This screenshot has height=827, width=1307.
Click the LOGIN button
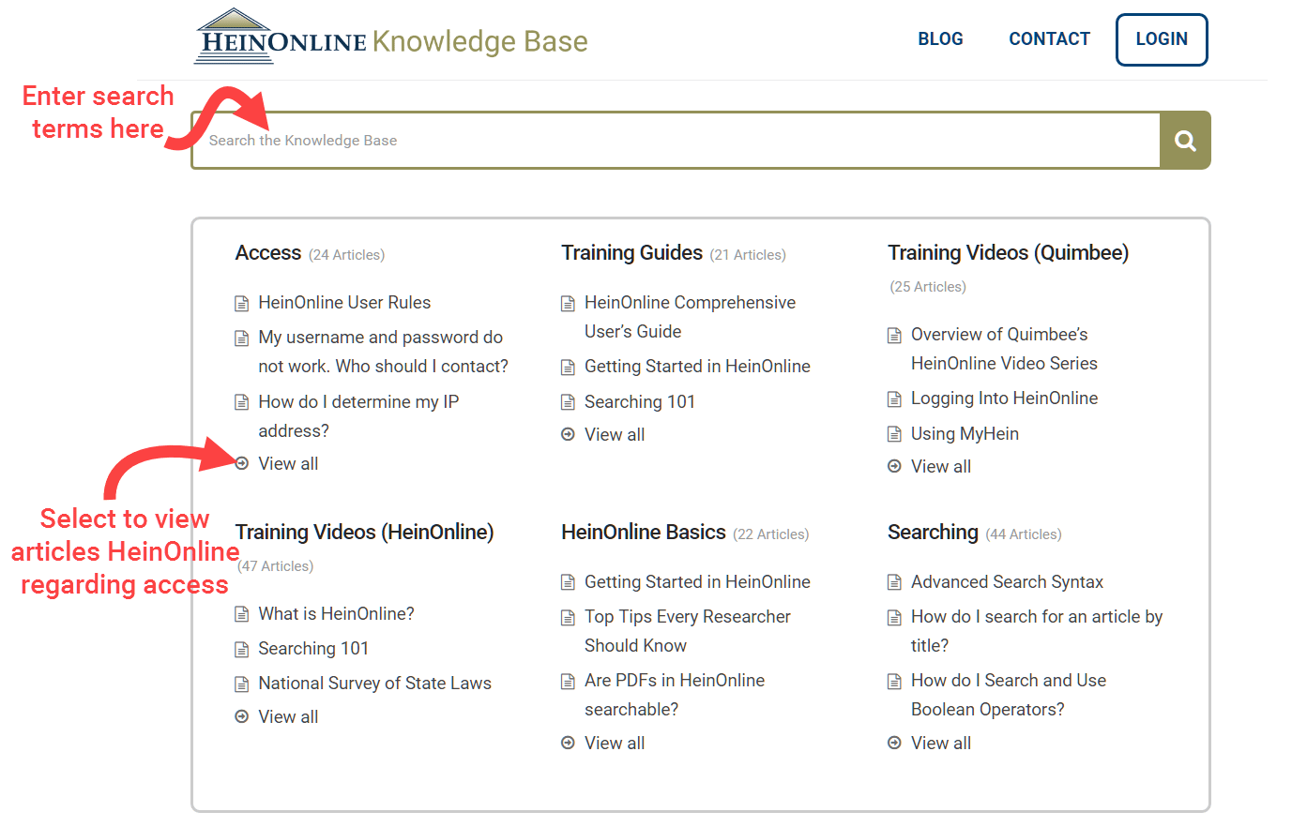(1162, 39)
